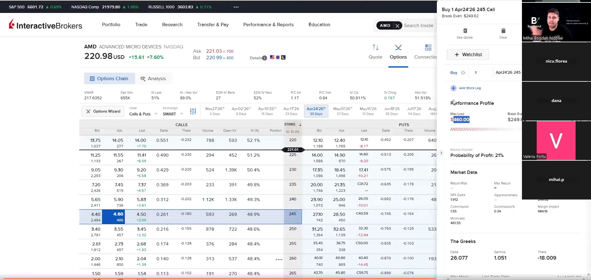This screenshot has width=591, height=280.
Task: Select the Options Chain view
Action: pyautogui.click(x=109, y=78)
